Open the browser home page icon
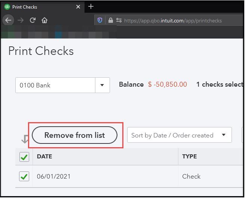 click(45, 20)
